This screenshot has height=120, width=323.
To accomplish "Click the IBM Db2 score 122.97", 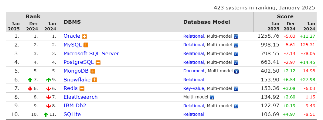I will click(x=270, y=105).
